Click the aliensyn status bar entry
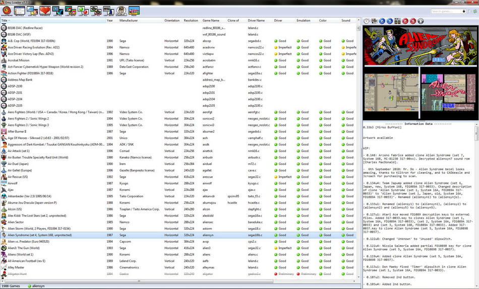Viewport: 479px width, 289px height. [36, 286]
